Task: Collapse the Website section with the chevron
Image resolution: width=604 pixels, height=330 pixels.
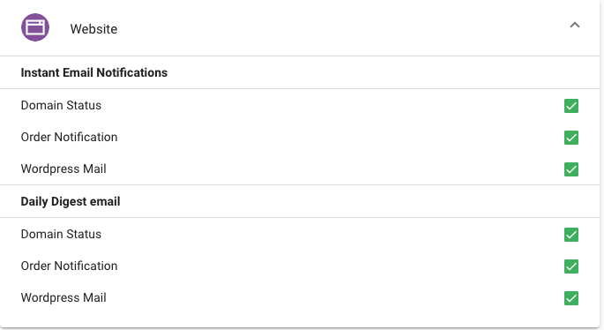Action: tap(575, 25)
